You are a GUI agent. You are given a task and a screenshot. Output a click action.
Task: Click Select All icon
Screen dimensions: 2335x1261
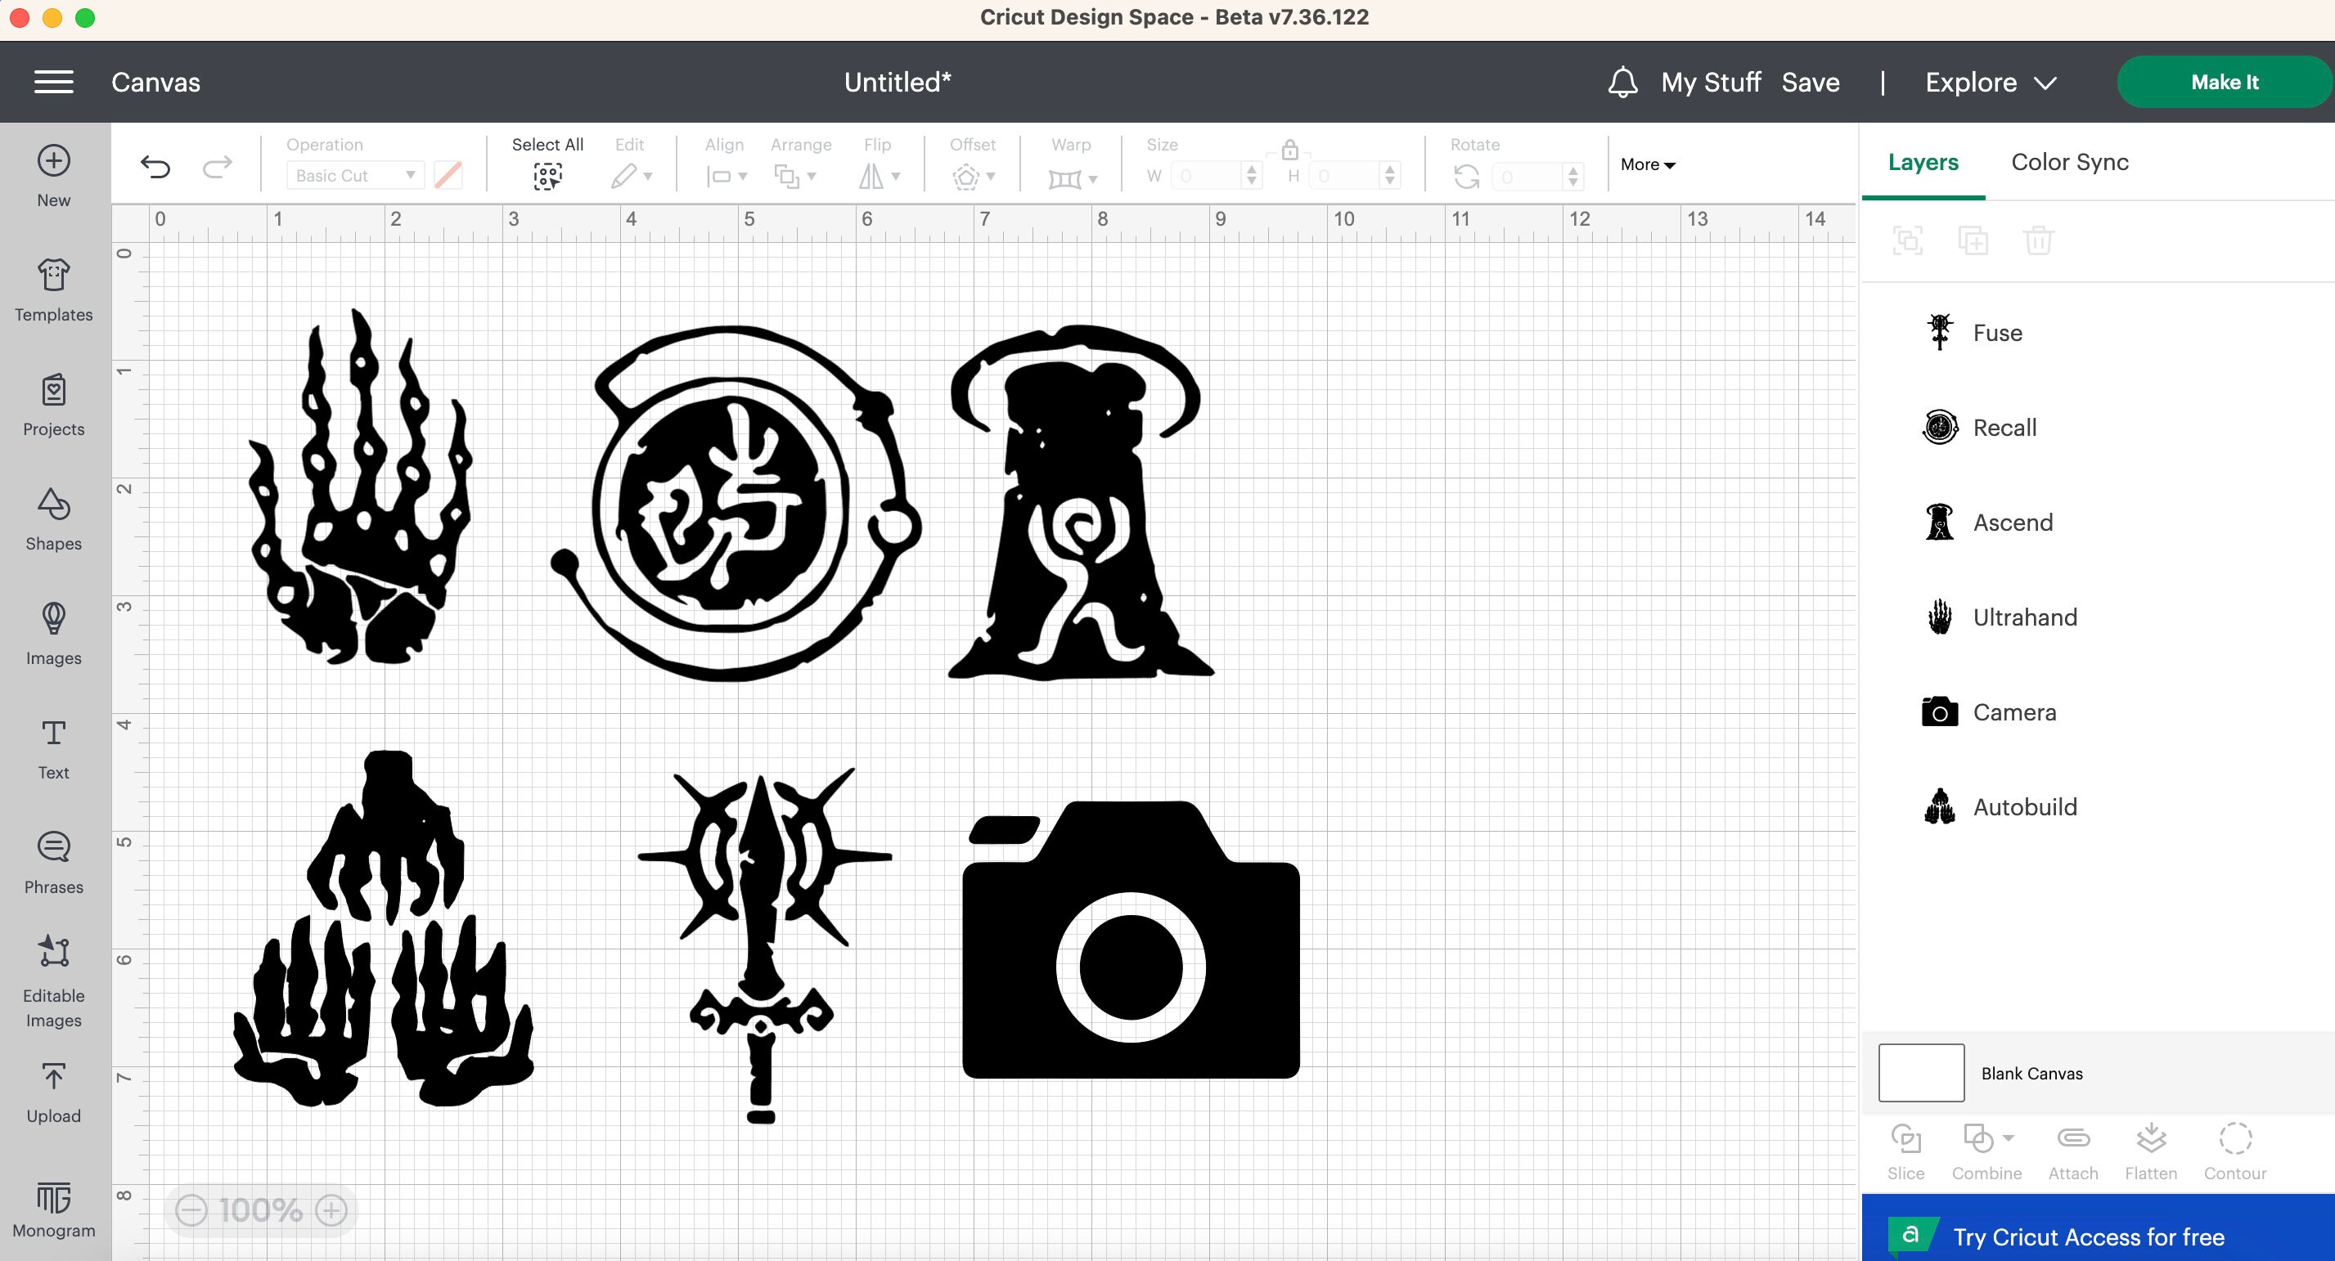547,176
